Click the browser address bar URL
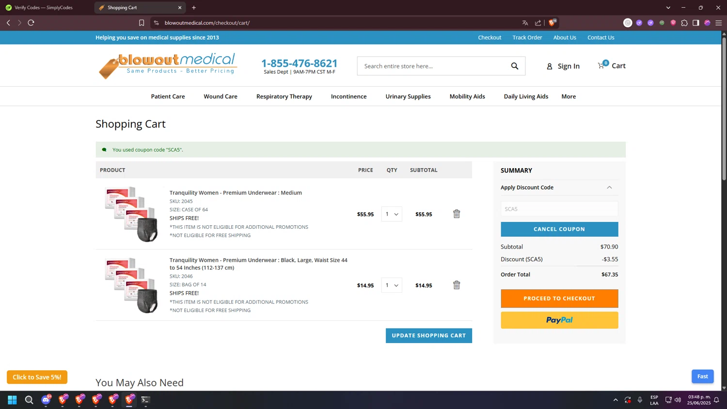The height and width of the screenshot is (409, 727). pos(207,23)
